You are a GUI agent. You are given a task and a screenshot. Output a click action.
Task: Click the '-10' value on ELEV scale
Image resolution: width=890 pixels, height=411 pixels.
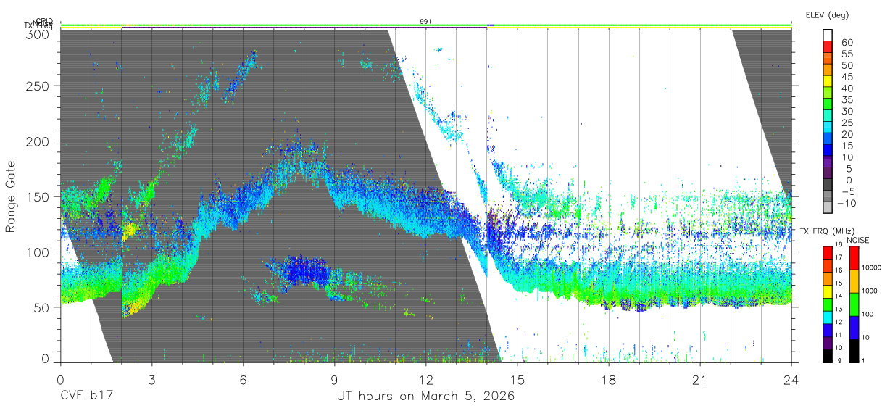point(847,203)
